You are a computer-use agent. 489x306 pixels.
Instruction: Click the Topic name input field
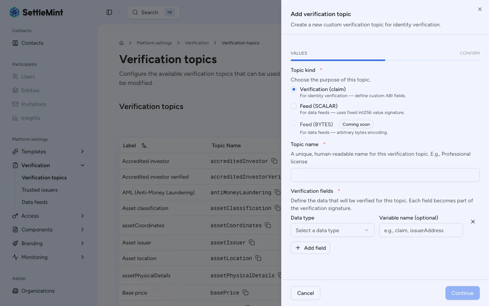point(385,175)
